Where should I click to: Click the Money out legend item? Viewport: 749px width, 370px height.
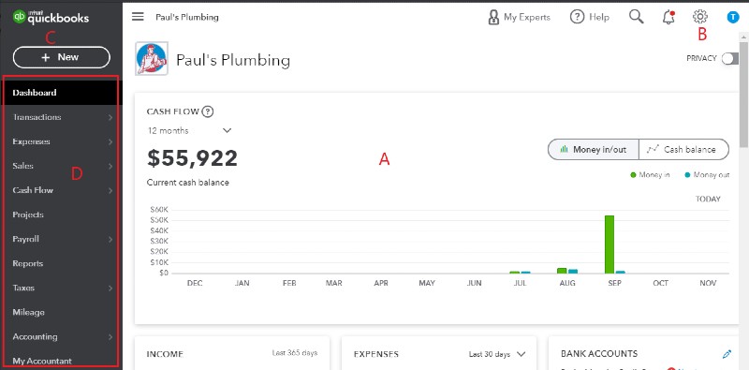707,175
